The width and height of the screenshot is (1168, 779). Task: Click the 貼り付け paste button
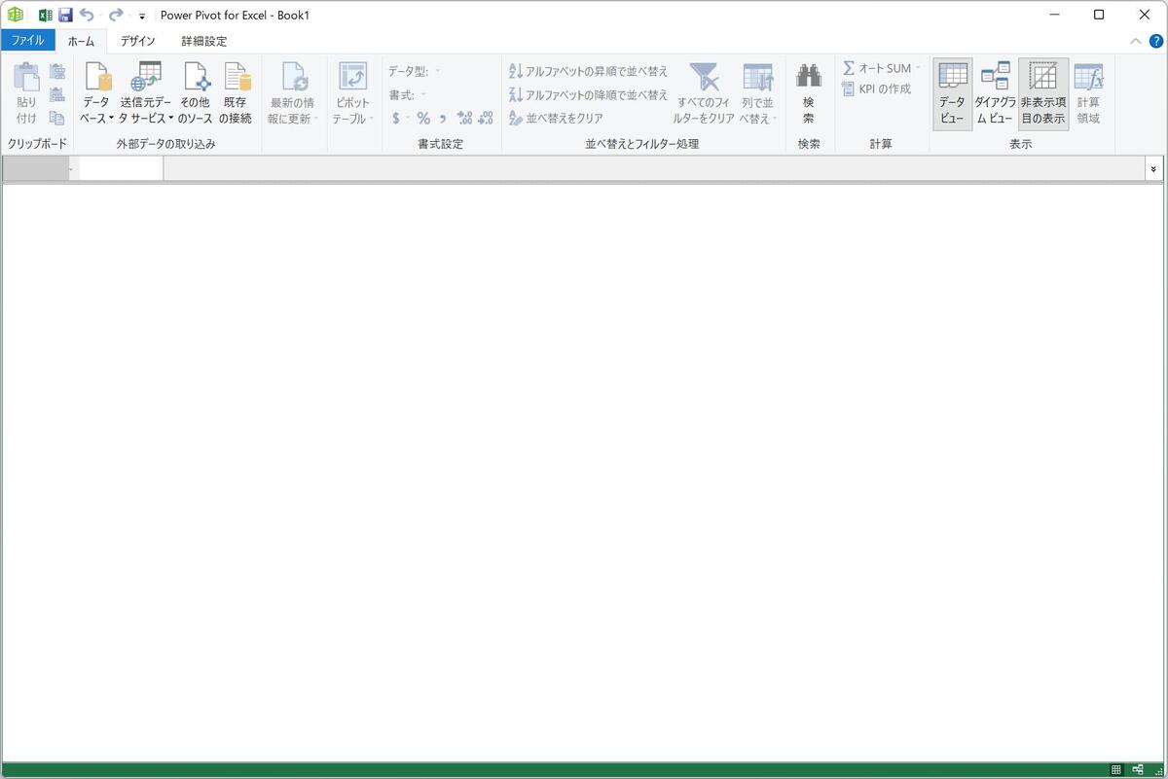click(26, 93)
